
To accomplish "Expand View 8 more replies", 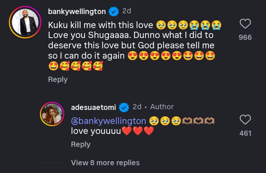I will click(x=105, y=163).
